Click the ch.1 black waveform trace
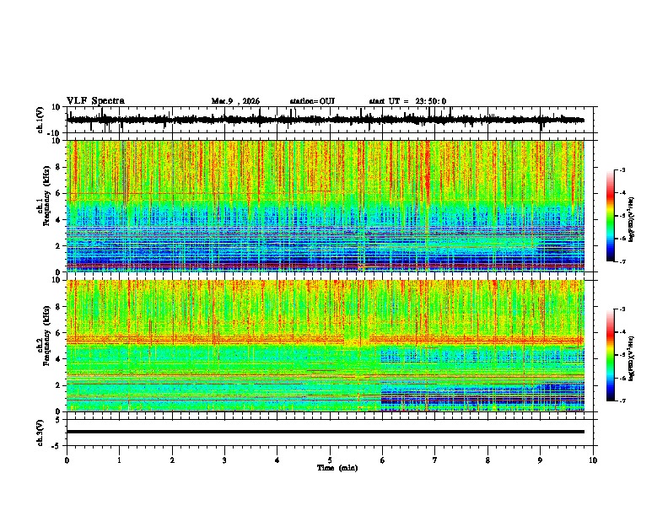 click(326, 120)
